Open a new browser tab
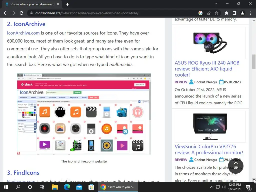256x192 pixels. pyautogui.click(x=67, y=4)
